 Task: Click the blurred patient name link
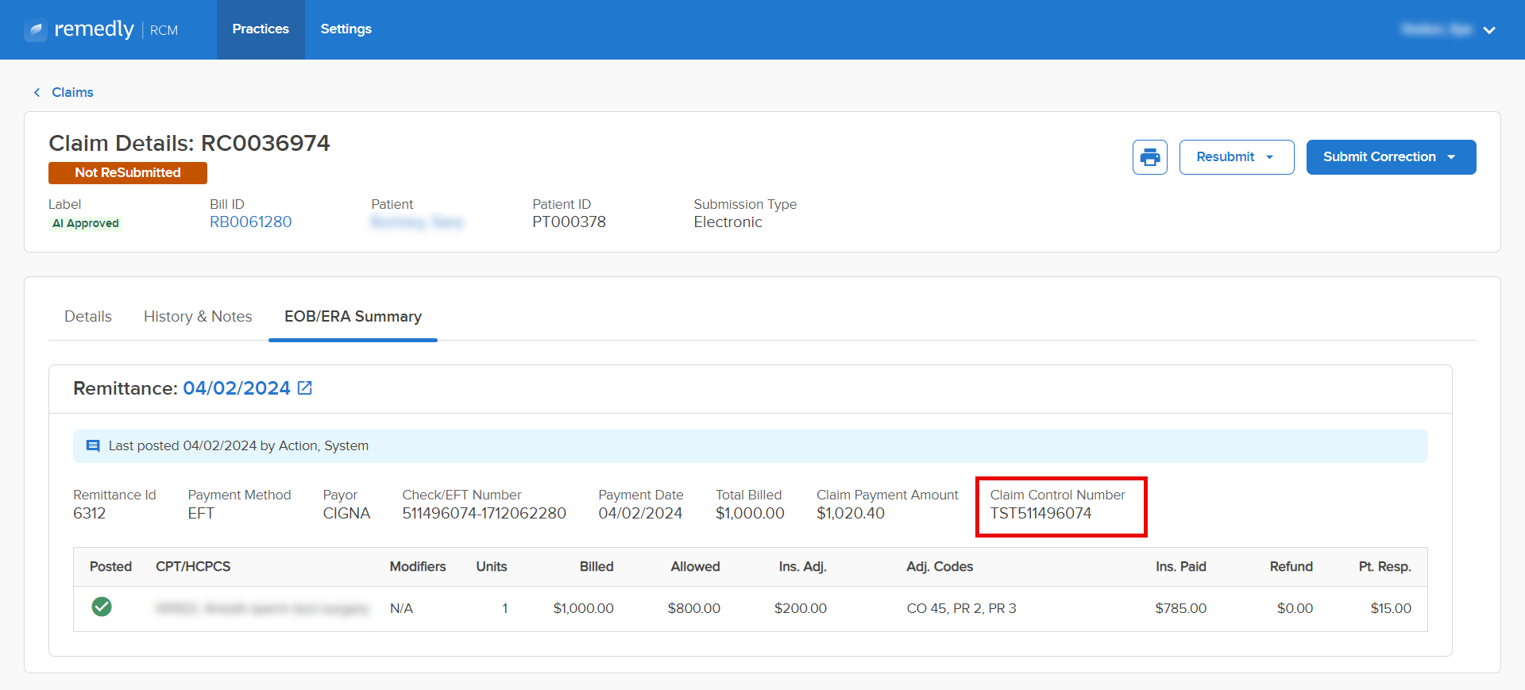coord(416,222)
